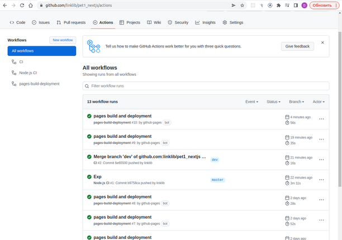
Task: Open the purple profile avatar
Action: coord(304,6)
